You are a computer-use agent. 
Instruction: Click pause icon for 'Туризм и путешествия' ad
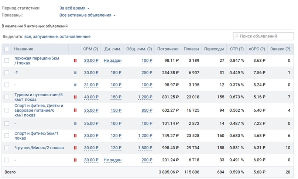pos(75,97)
